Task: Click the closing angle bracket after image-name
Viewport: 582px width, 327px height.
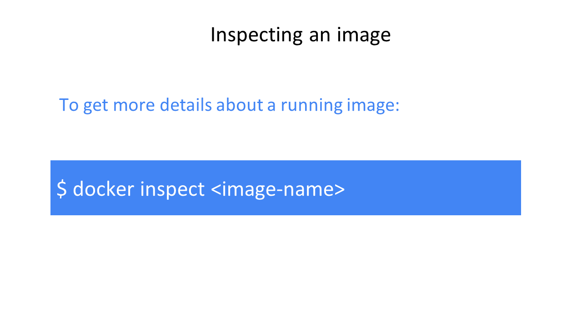Action: point(340,190)
